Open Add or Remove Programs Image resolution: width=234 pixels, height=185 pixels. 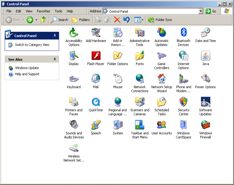tap(118, 37)
